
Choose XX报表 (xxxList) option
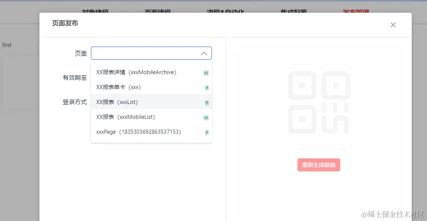[x=151, y=102]
